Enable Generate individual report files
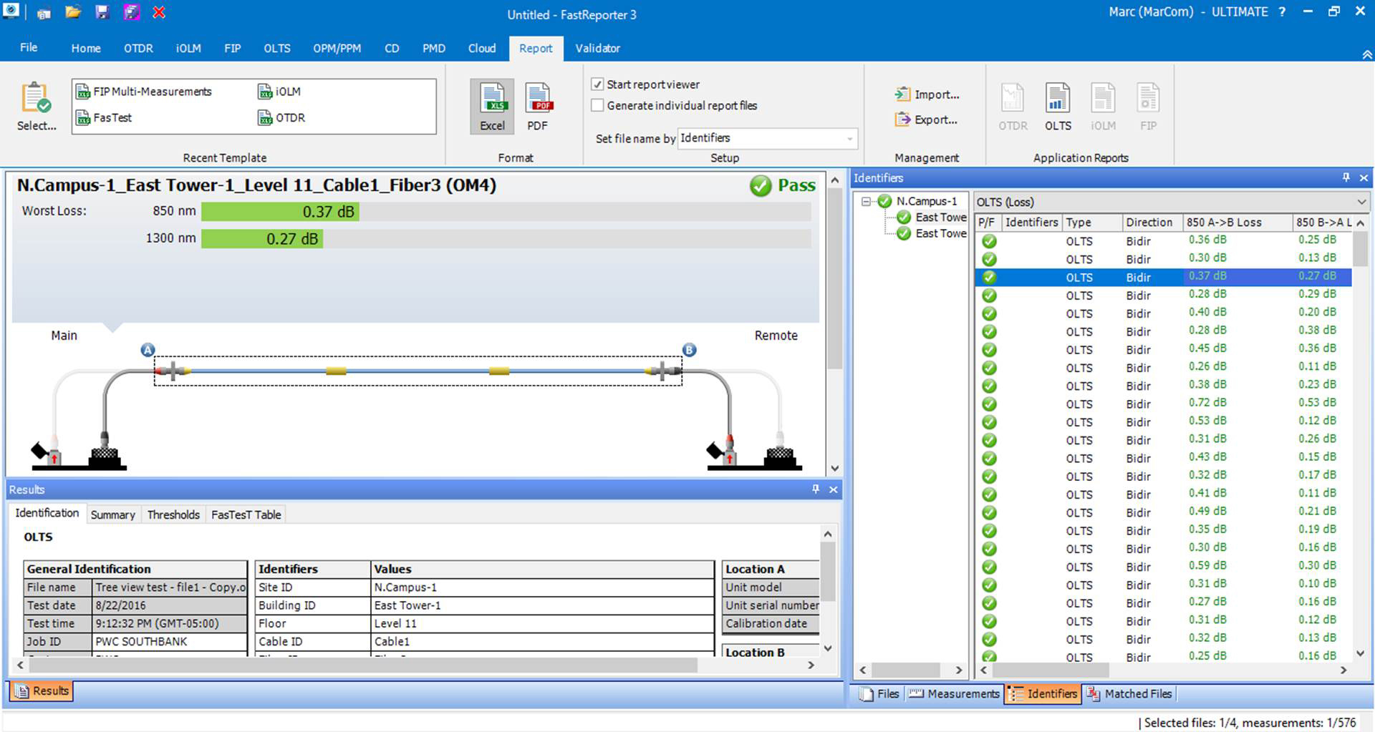1375x732 pixels. [598, 106]
